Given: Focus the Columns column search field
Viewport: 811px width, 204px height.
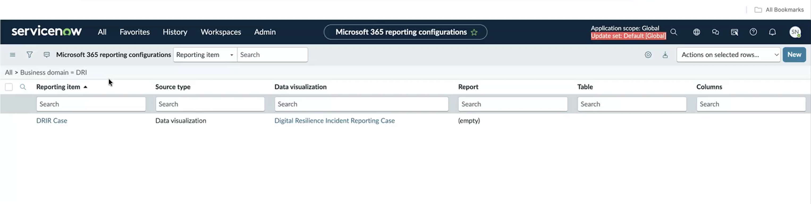Looking at the screenshot, I should pyautogui.click(x=751, y=104).
